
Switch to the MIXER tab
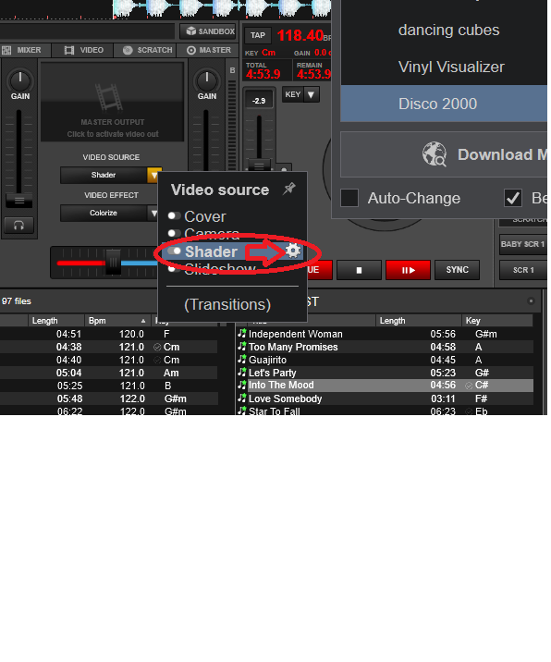tap(25, 50)
